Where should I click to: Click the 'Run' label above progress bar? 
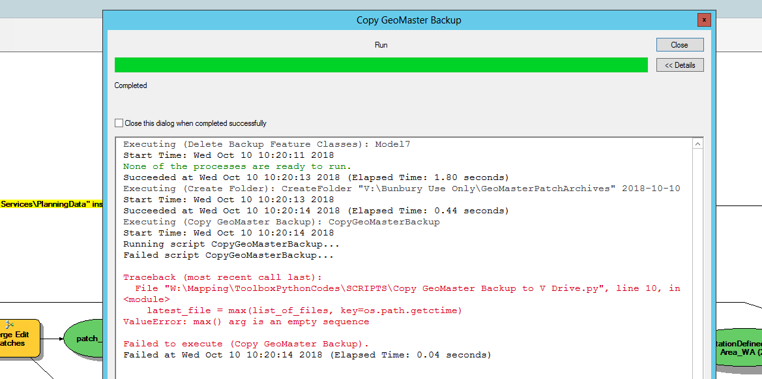click(x=381, y=45)
